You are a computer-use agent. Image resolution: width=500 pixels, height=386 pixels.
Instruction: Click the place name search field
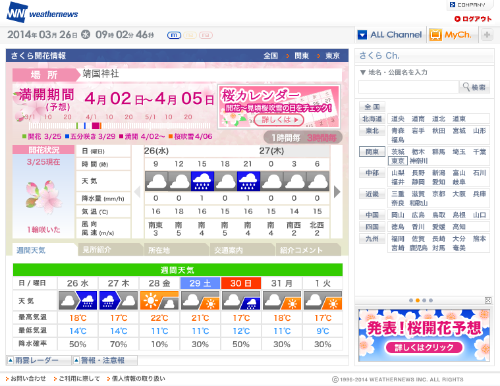[408, 87]
